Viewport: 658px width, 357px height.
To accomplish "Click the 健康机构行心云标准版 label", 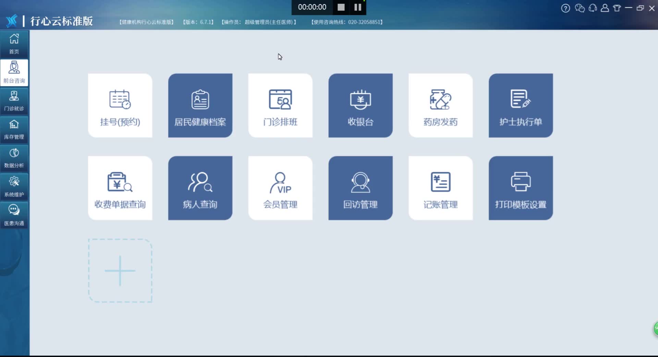I will (146, 22).
